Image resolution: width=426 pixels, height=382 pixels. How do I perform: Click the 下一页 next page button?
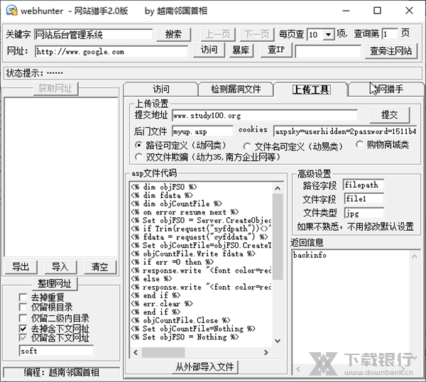pyautogui.click(x=256, y=35)
